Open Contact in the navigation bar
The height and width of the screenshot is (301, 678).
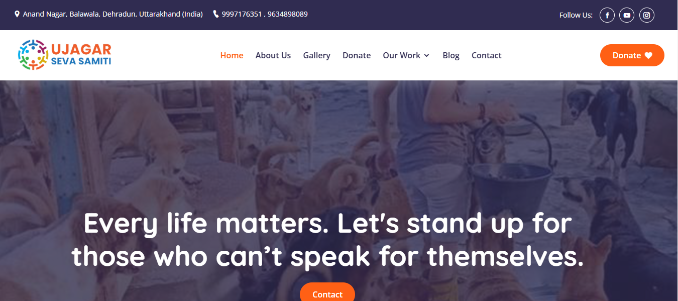point(487,55)
